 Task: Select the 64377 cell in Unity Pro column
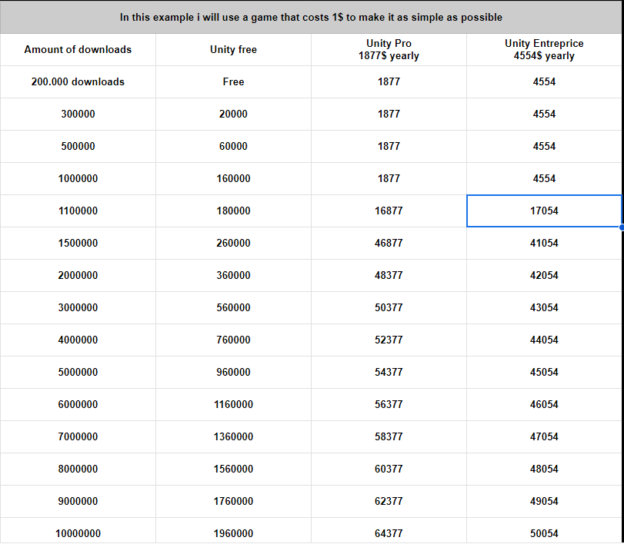[389, 533]
